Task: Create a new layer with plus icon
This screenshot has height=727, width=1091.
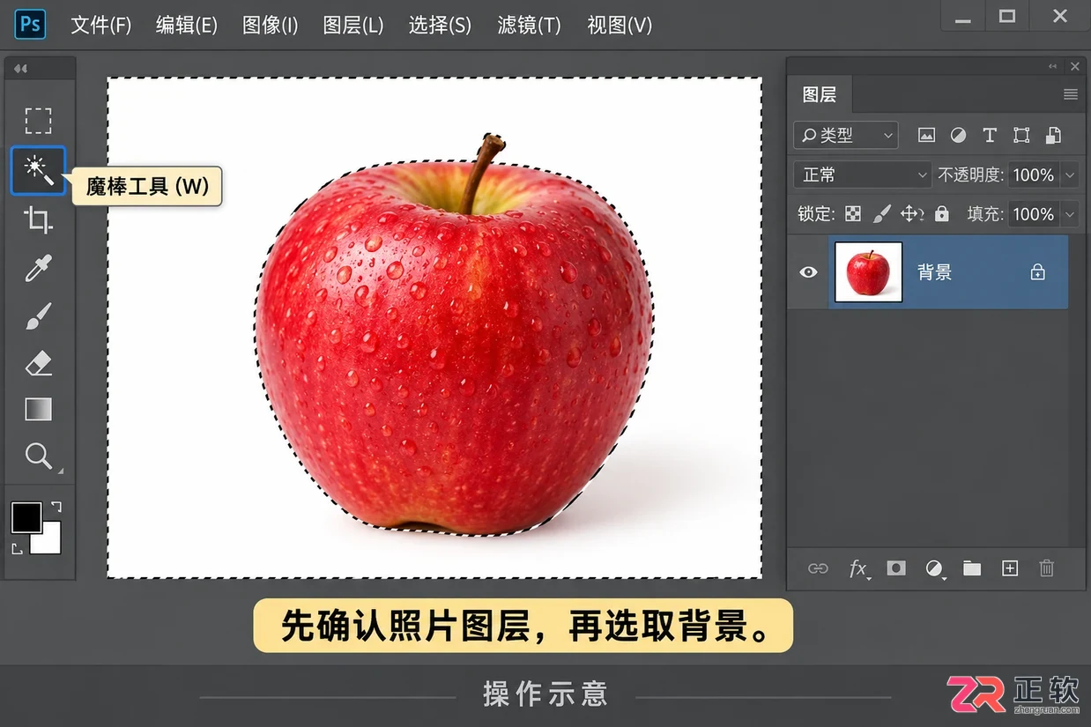Action: coord(1010,568)
